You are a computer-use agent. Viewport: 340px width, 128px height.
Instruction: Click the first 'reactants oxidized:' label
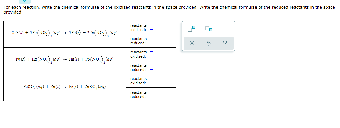click(x=138, y=28)
